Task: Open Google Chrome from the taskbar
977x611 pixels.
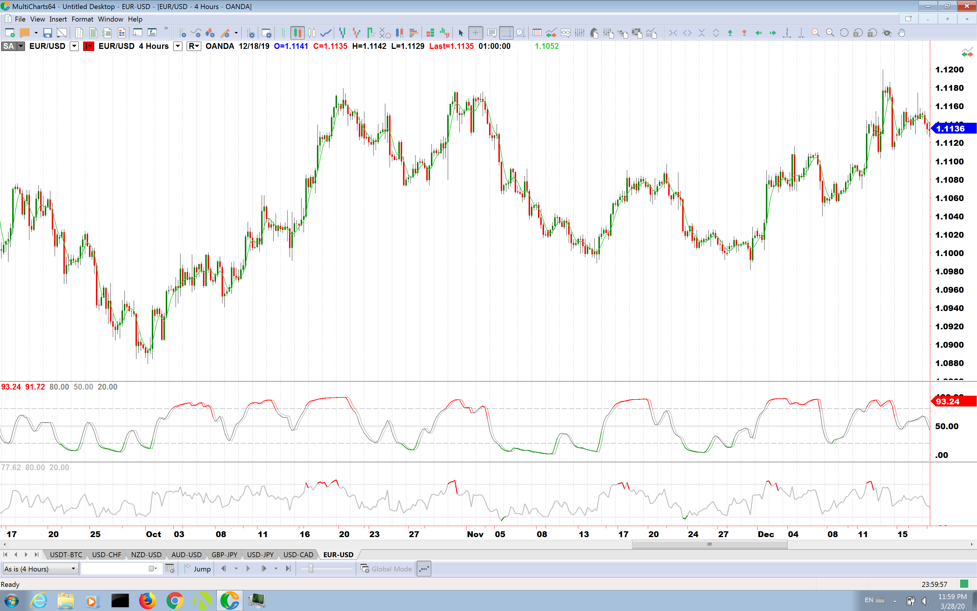Action: coord(174,601)
